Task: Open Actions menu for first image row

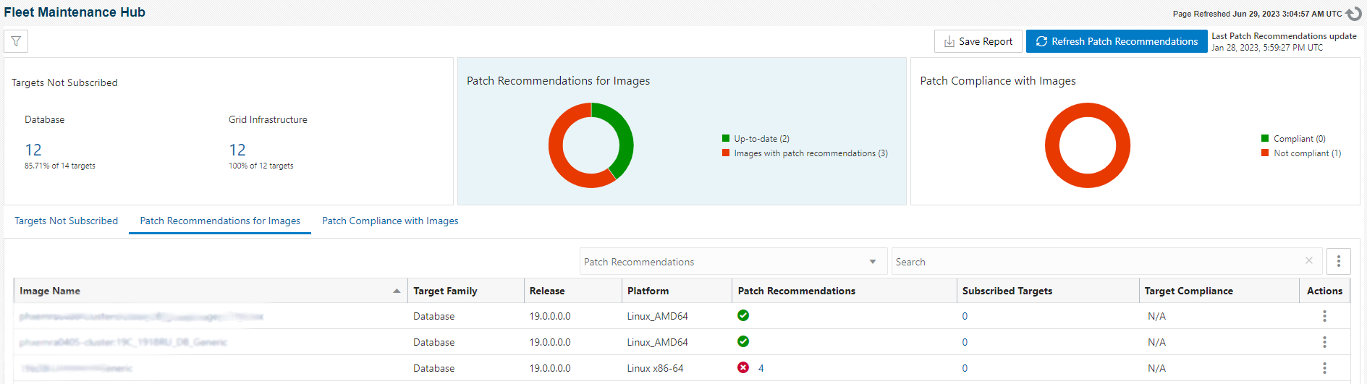Action: [x=1324, y=316]
